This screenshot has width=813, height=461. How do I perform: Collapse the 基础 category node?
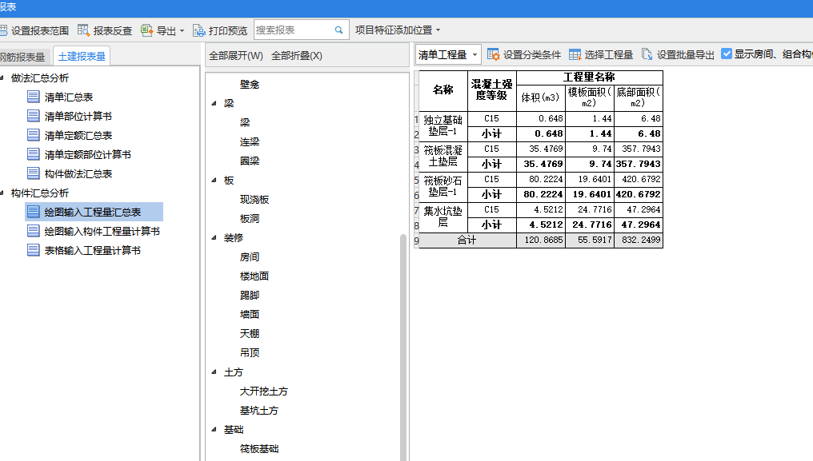214,429
